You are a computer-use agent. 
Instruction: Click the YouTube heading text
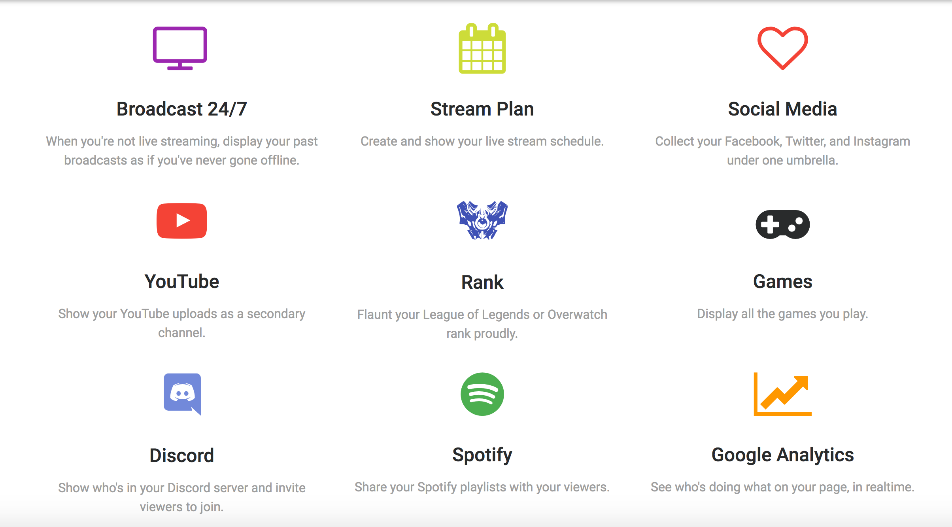click(x=182, y=281)
